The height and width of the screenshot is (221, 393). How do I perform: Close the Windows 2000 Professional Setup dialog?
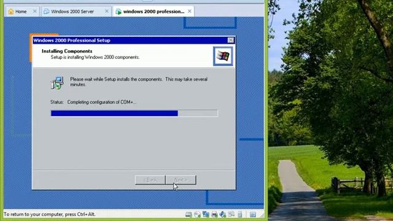[231, 40]
